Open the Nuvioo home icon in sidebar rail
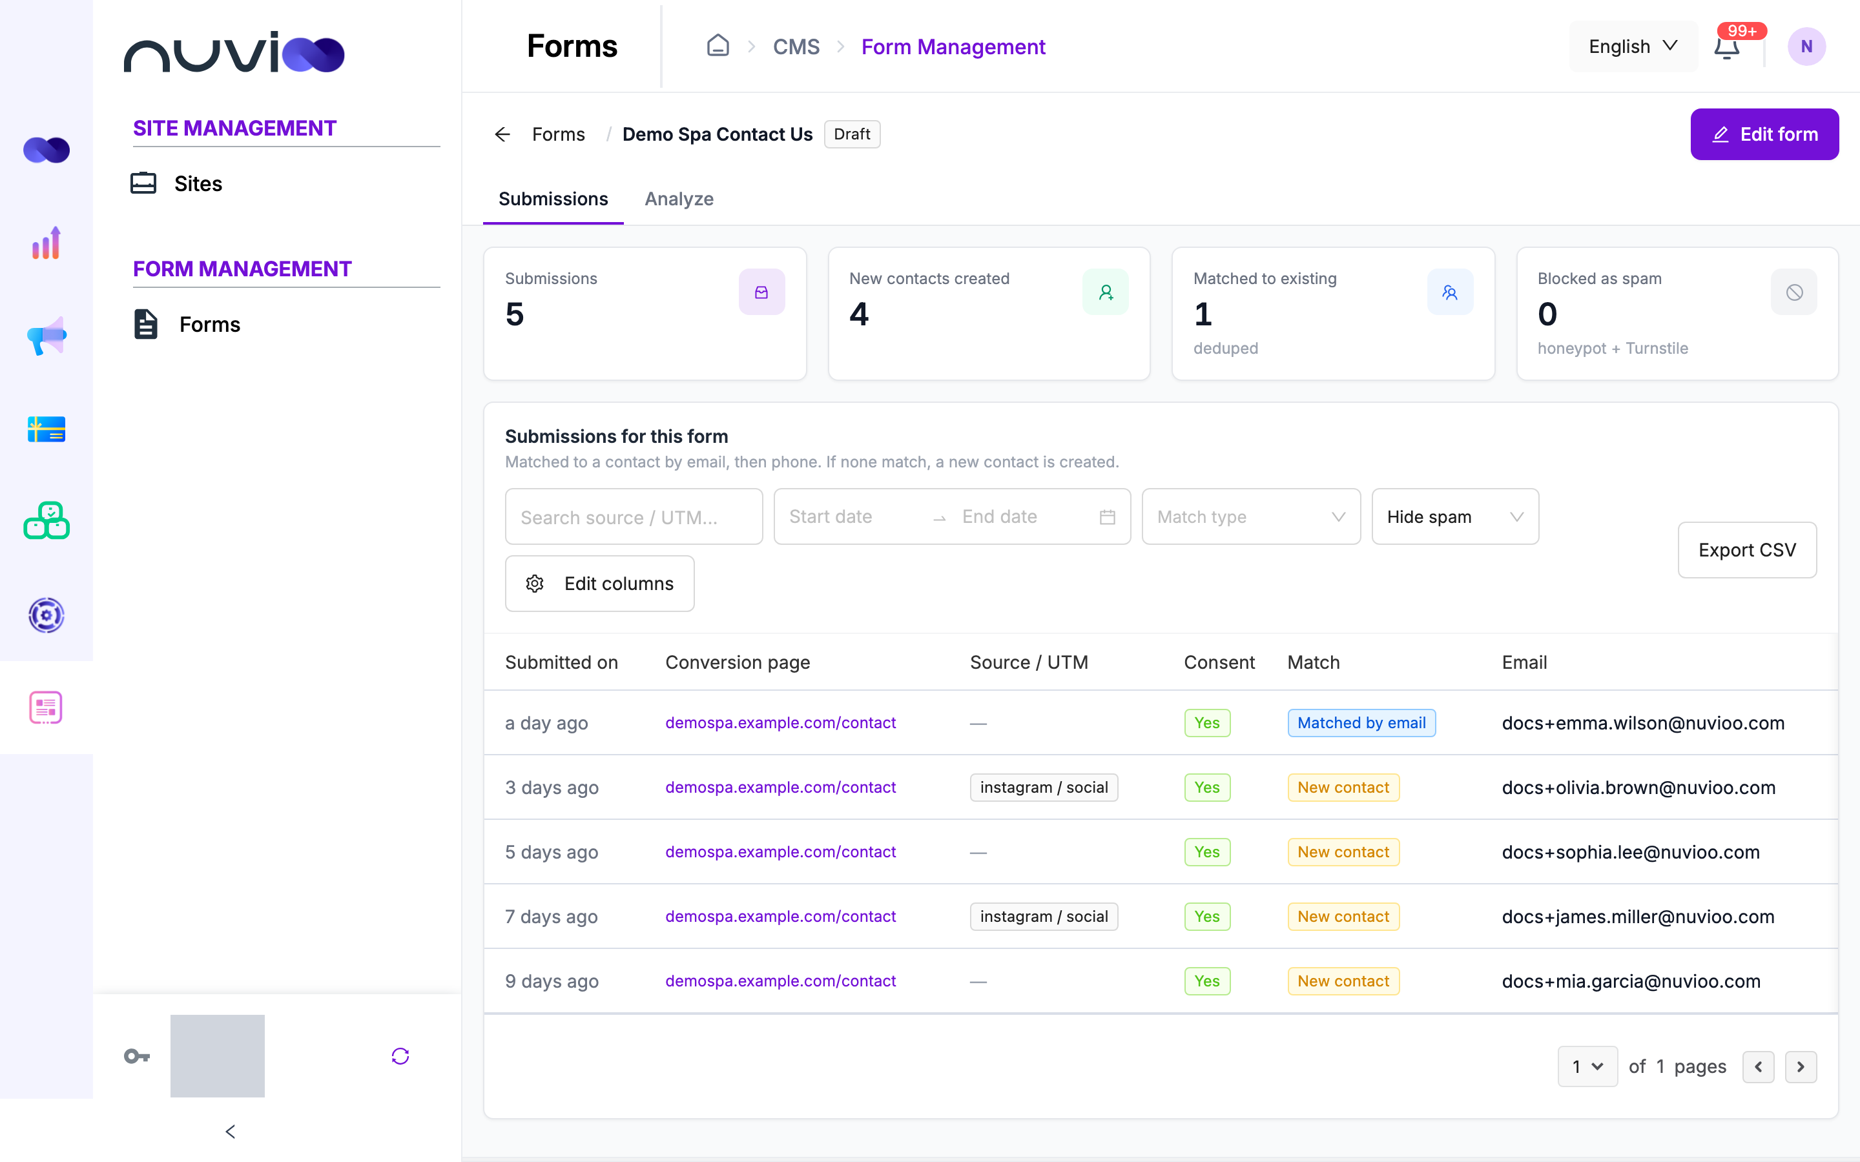Viewport: 1860px width, 1162px height. [46, 150]
